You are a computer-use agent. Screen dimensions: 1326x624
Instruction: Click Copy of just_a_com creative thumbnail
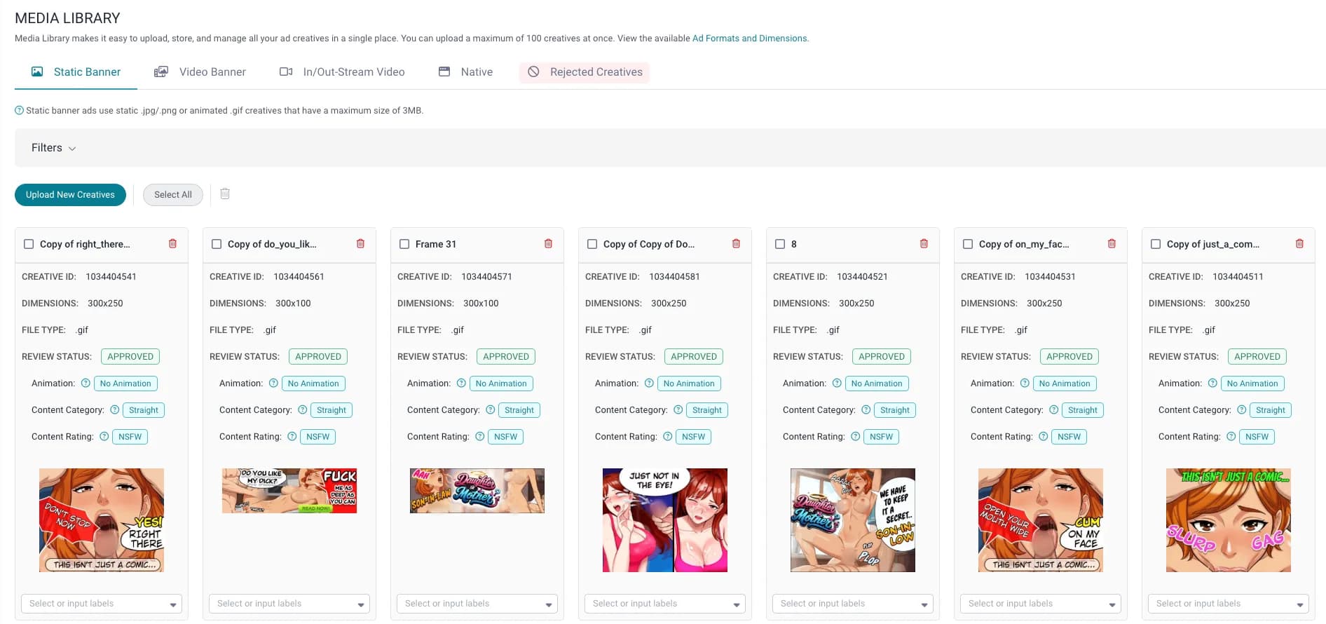(1228, 520)
